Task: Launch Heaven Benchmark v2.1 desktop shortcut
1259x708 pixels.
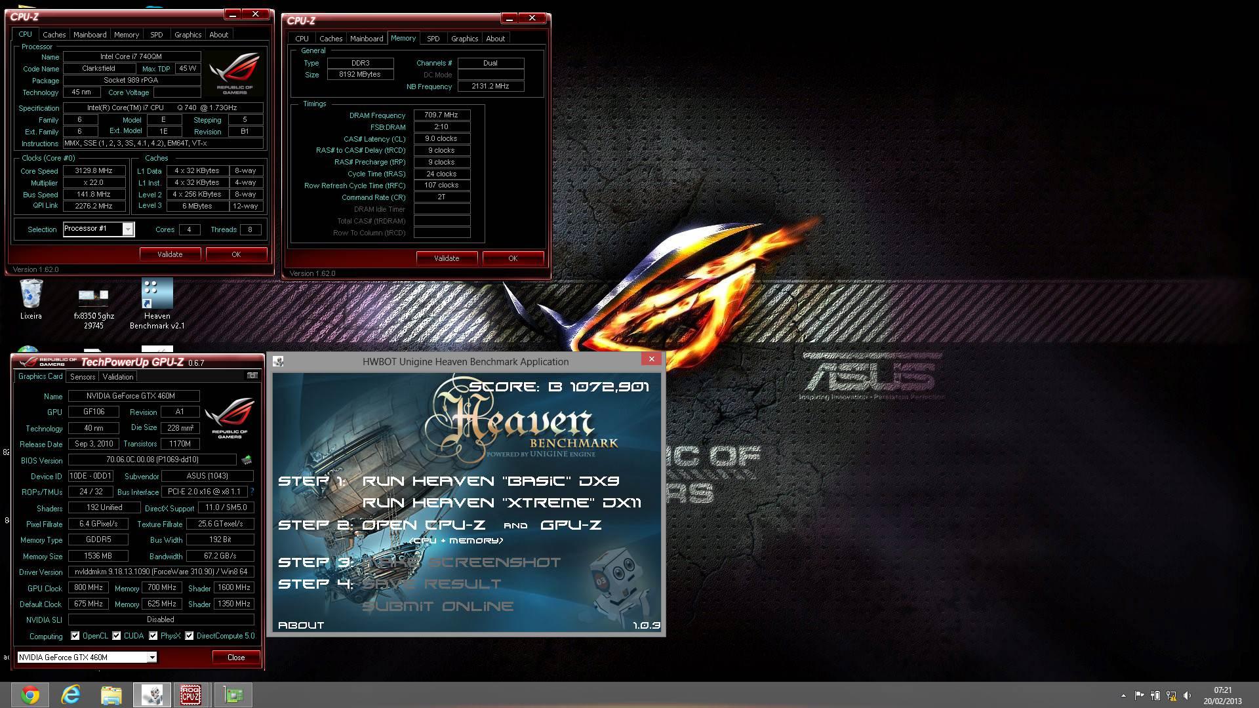Action: 157,304
